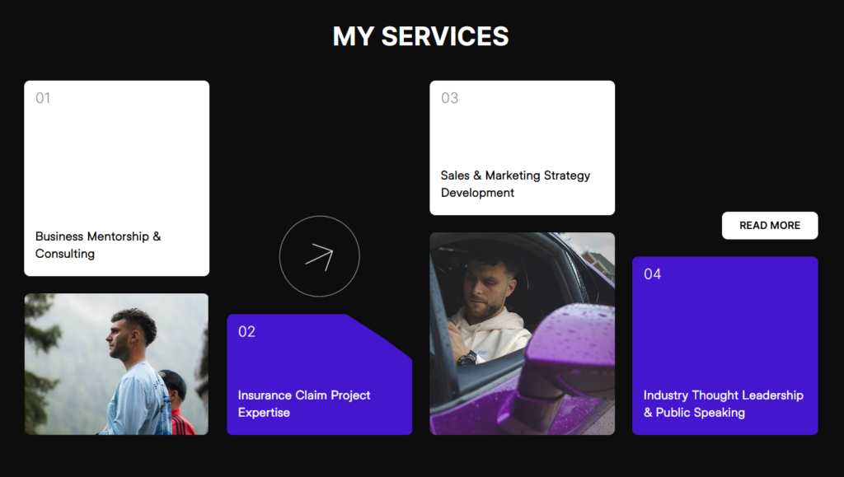Click the READ MORE button
This screenshot has height=477, width=844.
click(770, 226)
